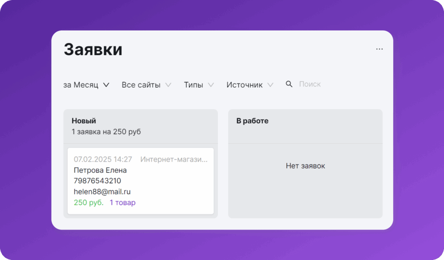Select the 'Новый' column header
Image resolution: width=444 pixels, height=260 pixels.
pos(84,121)
